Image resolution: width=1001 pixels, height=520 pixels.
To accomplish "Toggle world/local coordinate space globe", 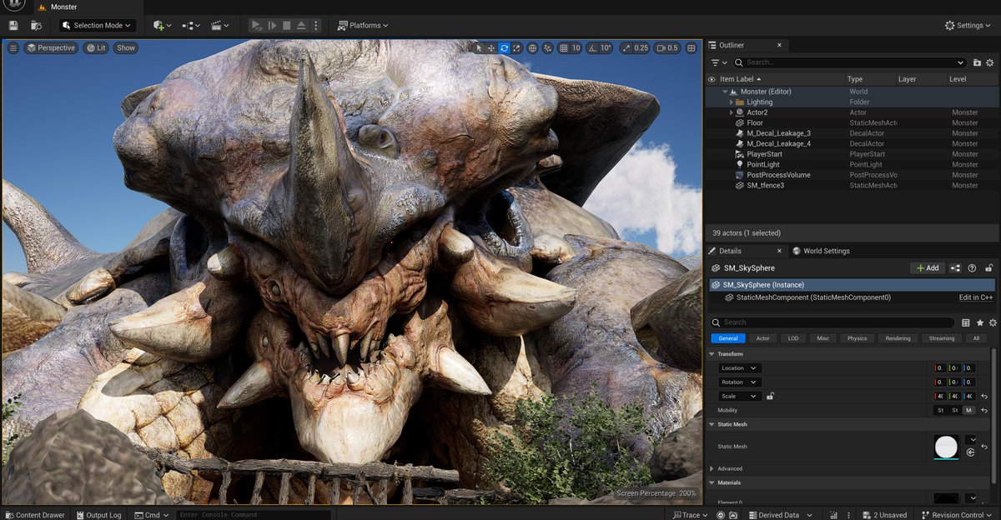I will click(533, 48).
